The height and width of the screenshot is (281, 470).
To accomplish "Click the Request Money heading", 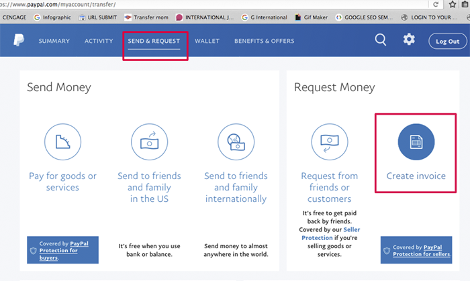I will coord(334,87).
